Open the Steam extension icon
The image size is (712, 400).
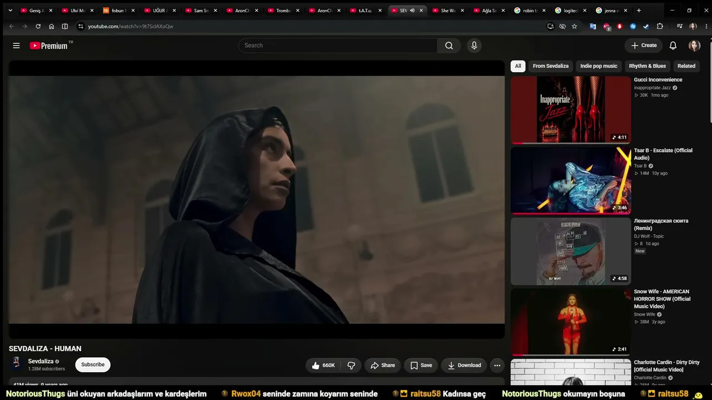[646, 26]
